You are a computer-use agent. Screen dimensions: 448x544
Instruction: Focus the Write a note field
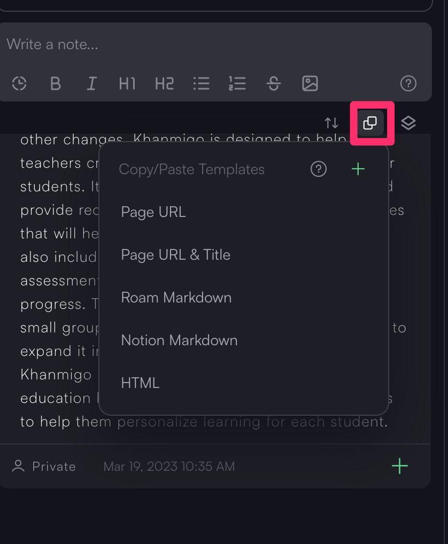216,44
